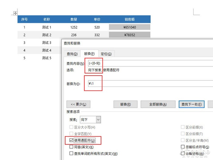
Task: Click the 测试 5 name cell
Action: 47,58
